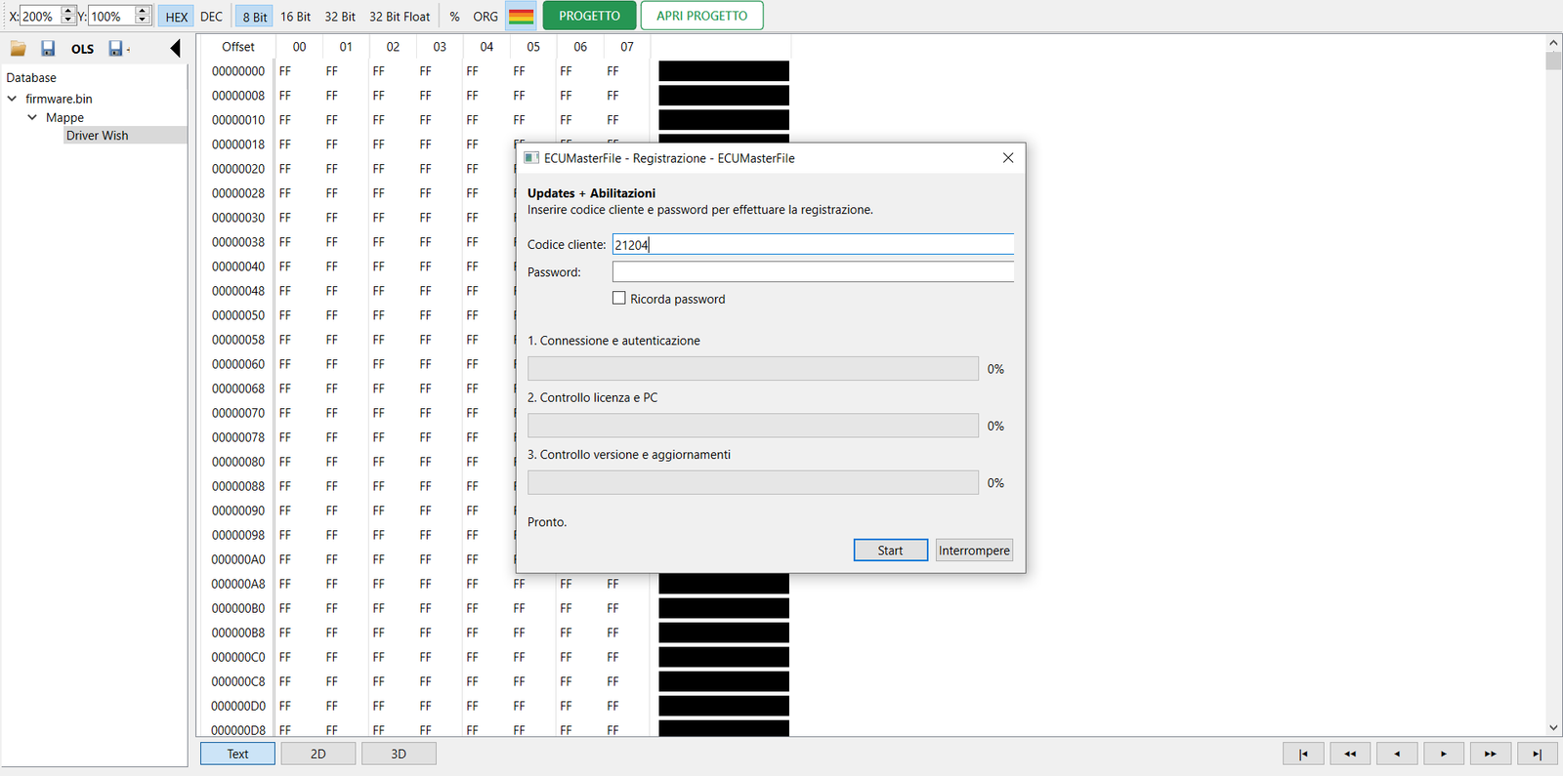Screen dimensions: 1563x776
Task: Enable HEX display mode
Action: [x=177, y=17]
